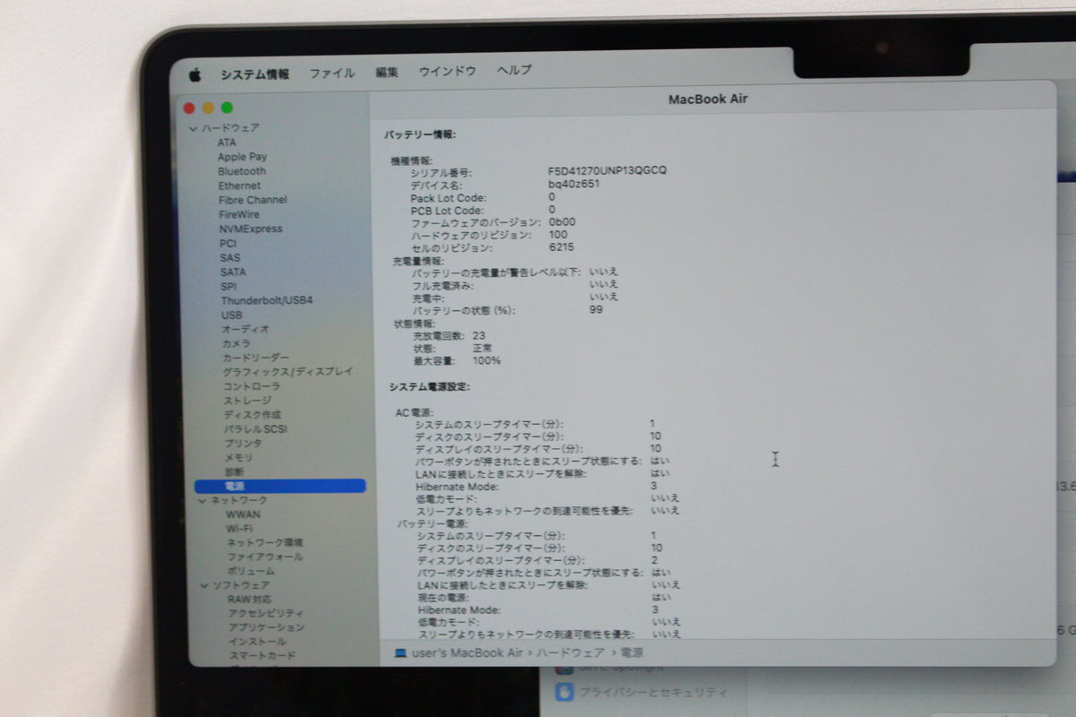Select WWAN in the sidebar

pos(244,514)
